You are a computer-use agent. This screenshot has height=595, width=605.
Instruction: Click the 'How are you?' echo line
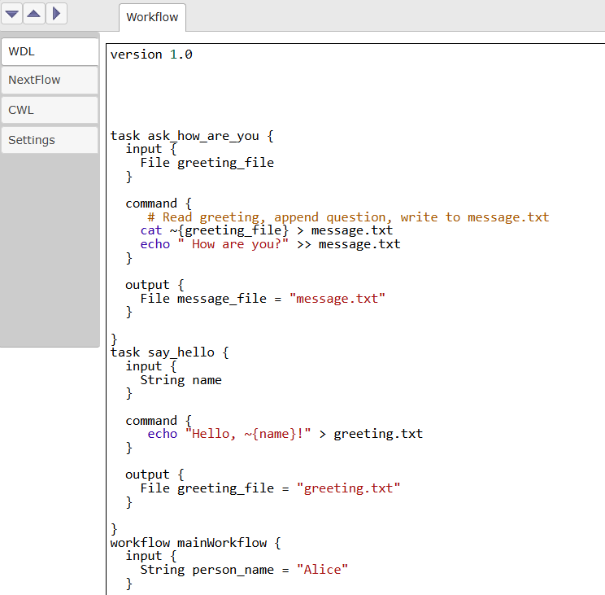coord(271,244)
